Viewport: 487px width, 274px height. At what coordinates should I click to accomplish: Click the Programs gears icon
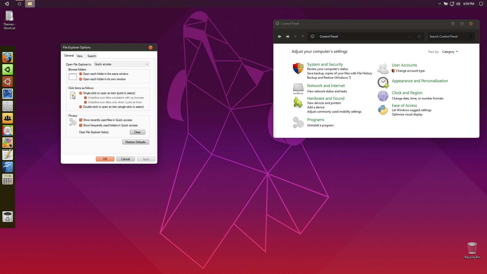click(298, 122)
